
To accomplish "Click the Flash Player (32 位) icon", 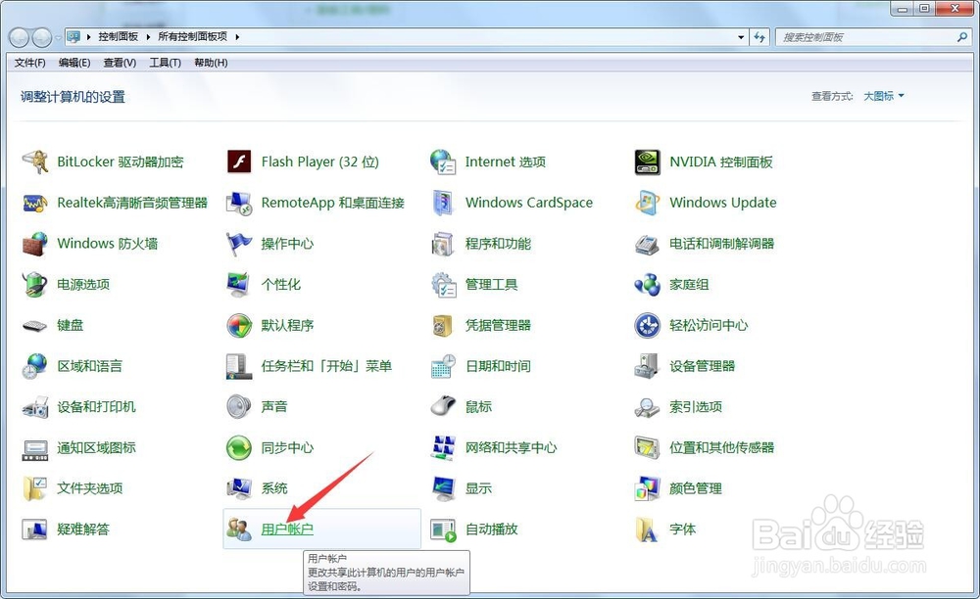I will pos(239,161).
